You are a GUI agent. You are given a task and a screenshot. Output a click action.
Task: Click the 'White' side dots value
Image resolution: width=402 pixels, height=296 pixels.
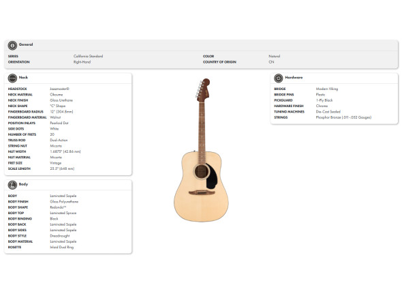[55, 129]
